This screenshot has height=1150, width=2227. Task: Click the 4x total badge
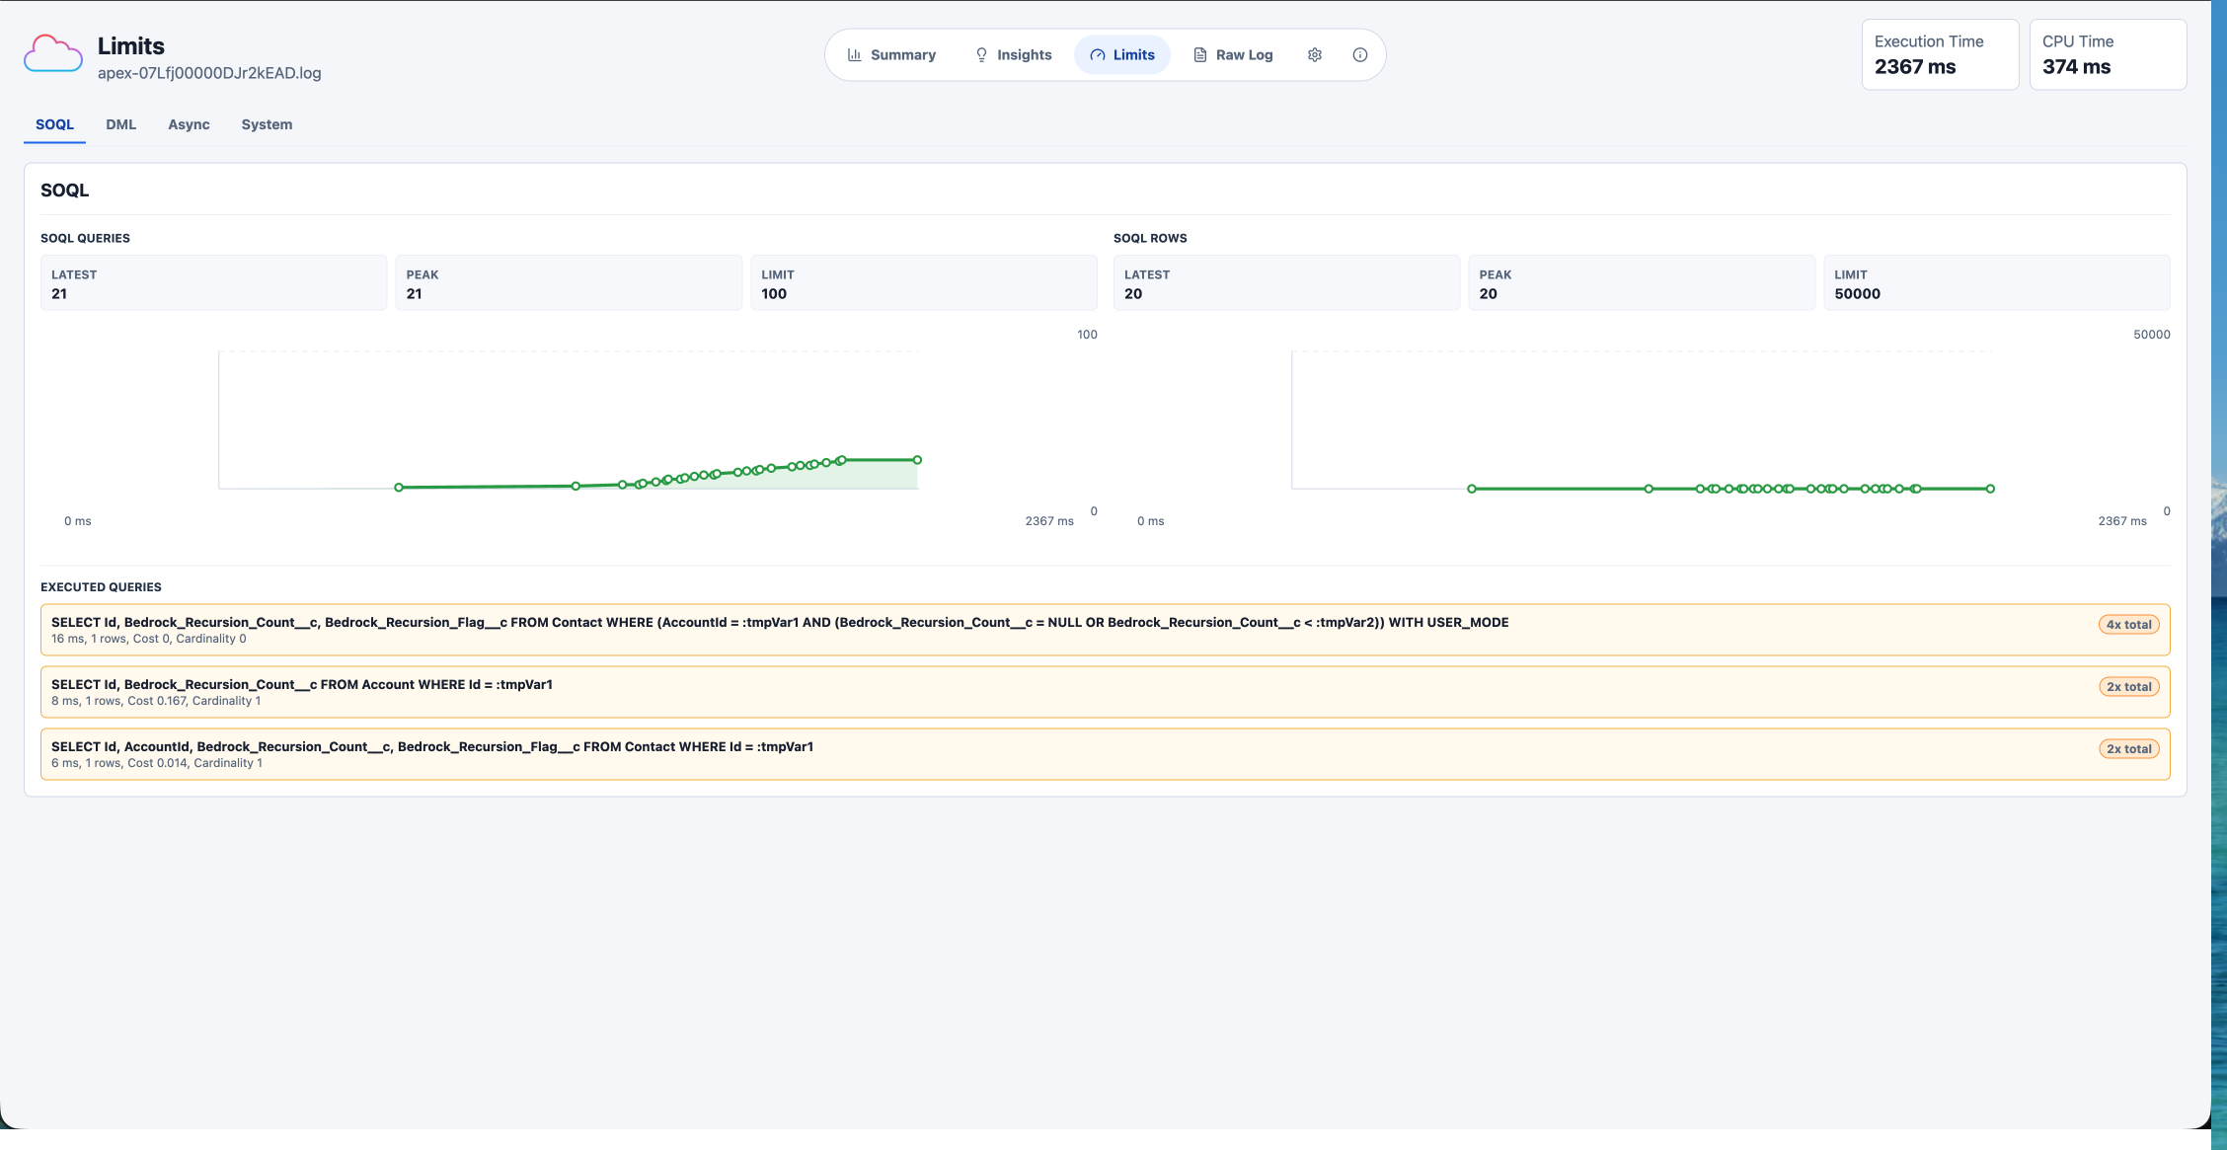tap(2128, 625)
